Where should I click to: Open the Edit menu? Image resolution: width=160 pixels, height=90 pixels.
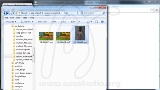[x=12, y=18]
